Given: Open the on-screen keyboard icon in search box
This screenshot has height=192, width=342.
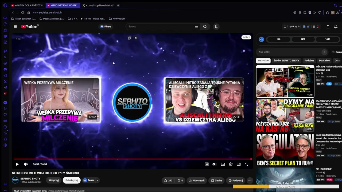Looking at the screenshot, I should [x=196, y=27].
